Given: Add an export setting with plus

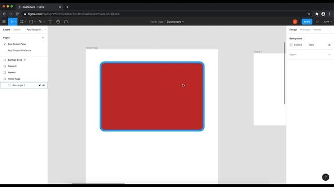Looking at the screenshot, I should tap(329, 55).
